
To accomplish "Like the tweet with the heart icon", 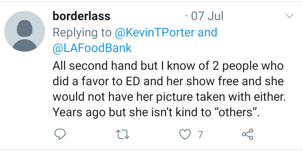I will pos(184,134).
